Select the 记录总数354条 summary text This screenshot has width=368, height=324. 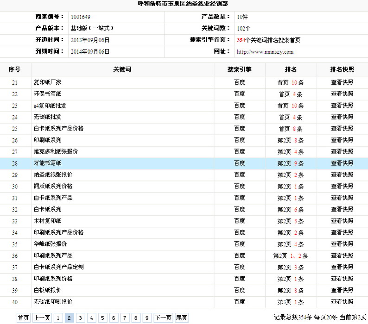coord(292,318)
